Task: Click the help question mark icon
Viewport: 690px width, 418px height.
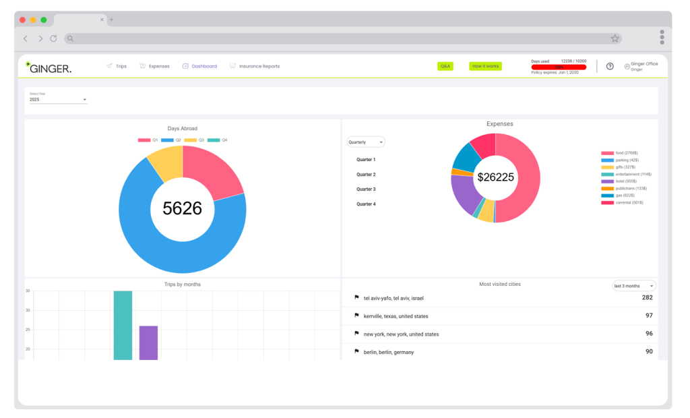Action: coord(610,66)
